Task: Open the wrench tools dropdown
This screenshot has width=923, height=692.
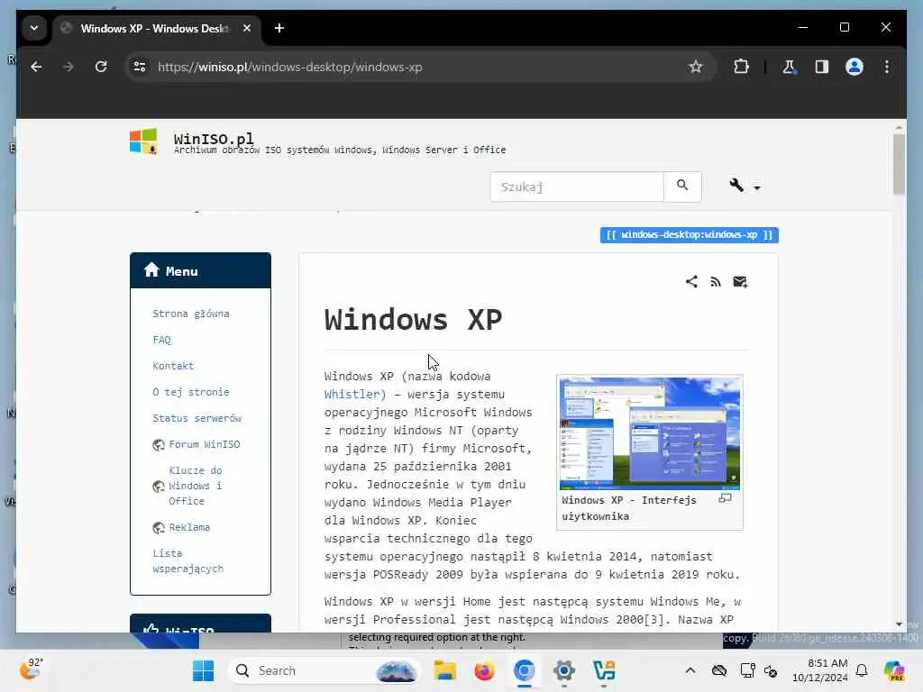Action: pyautogui.click(x=745, y=187)
